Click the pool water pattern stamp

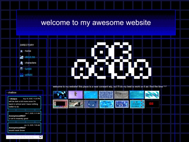(106, 95)
